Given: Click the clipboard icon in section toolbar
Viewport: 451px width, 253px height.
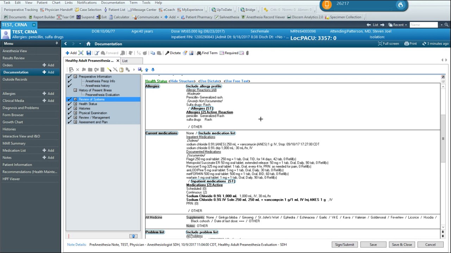Looking at the screenshot, I should tap(122, 70).
